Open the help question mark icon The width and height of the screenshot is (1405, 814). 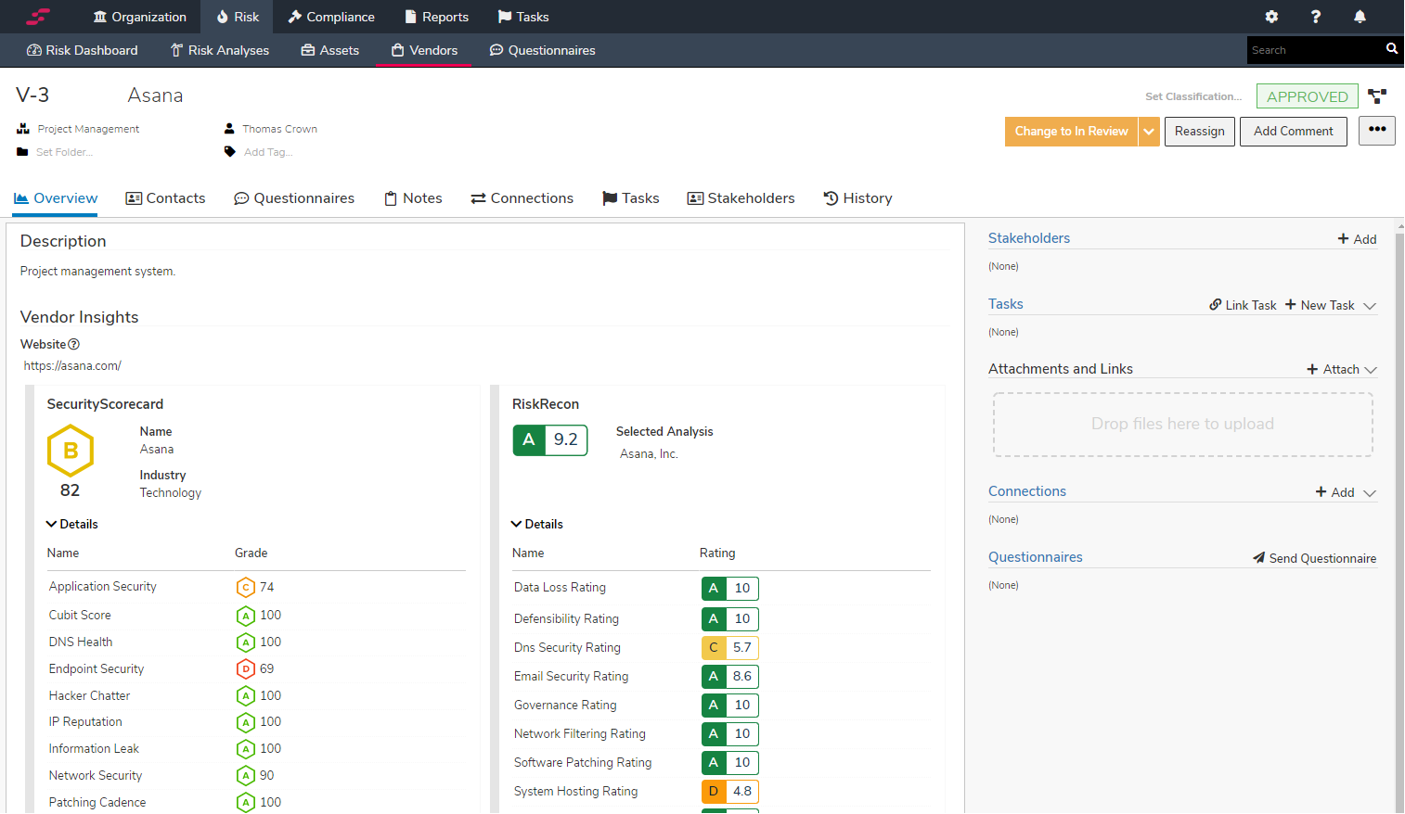[x=1315, y=17]
